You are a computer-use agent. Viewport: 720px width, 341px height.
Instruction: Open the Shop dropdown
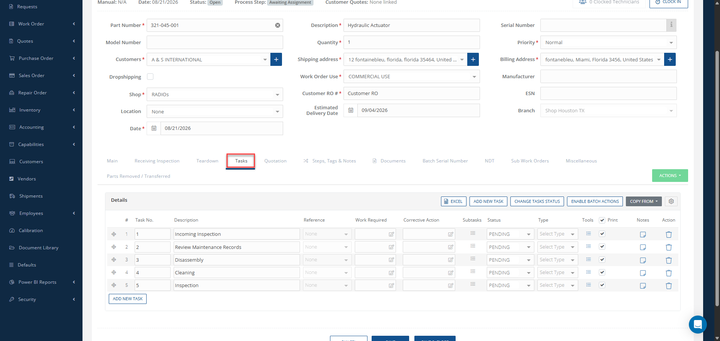[x=214, y=94]
